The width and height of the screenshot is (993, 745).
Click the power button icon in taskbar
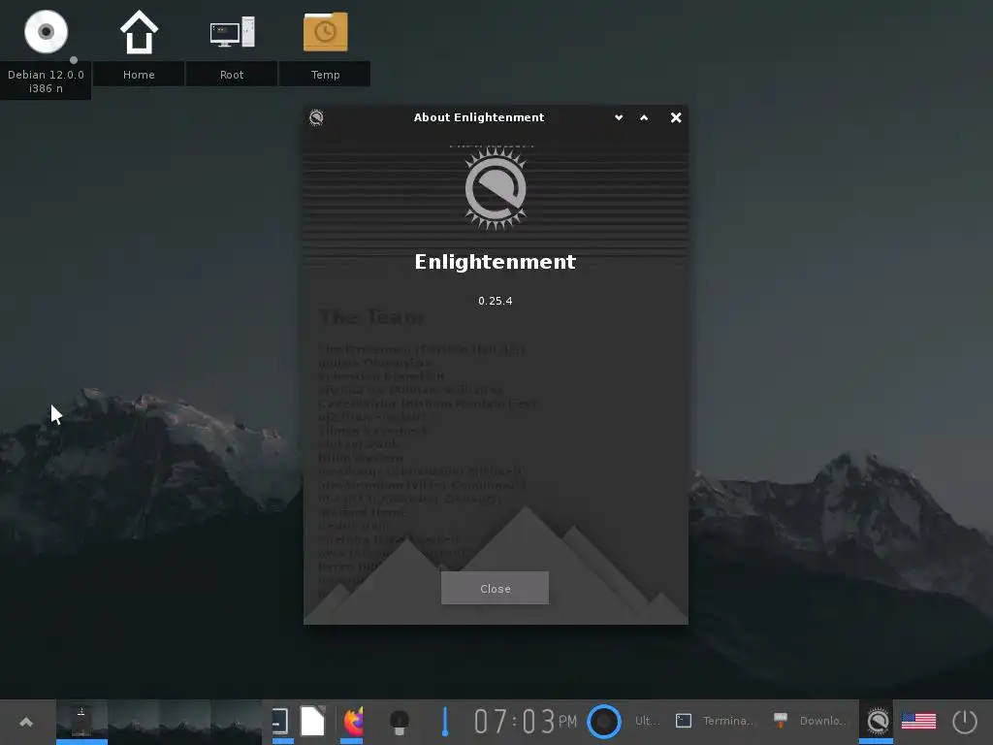[x=965, y=721]
